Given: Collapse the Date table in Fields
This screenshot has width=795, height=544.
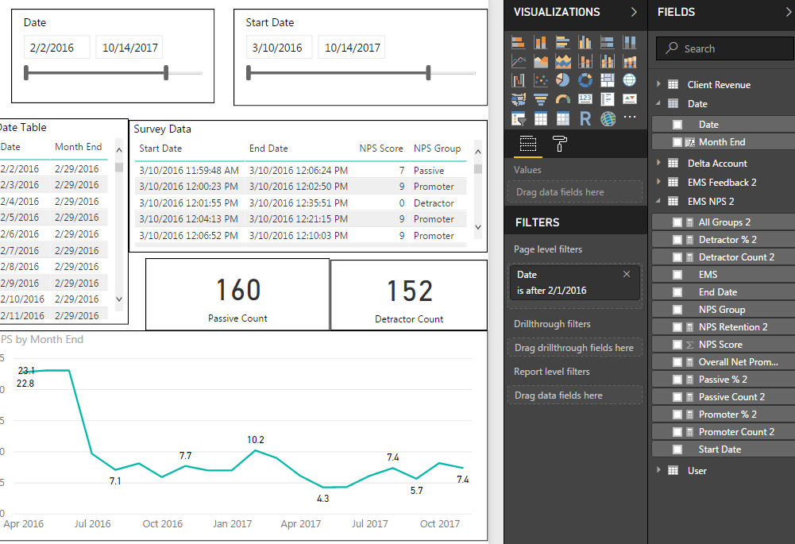Looking at the screenshot, I should click(658, 103).
